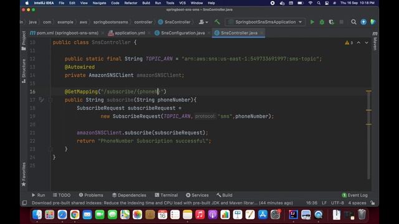Click the @Autowired annotation
The height and width of the screenshot is (224, 399).
click(80, 67)
